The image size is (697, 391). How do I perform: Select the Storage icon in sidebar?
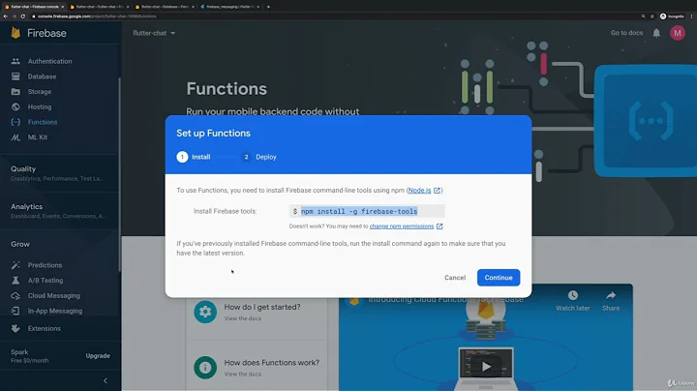[15, 92]
